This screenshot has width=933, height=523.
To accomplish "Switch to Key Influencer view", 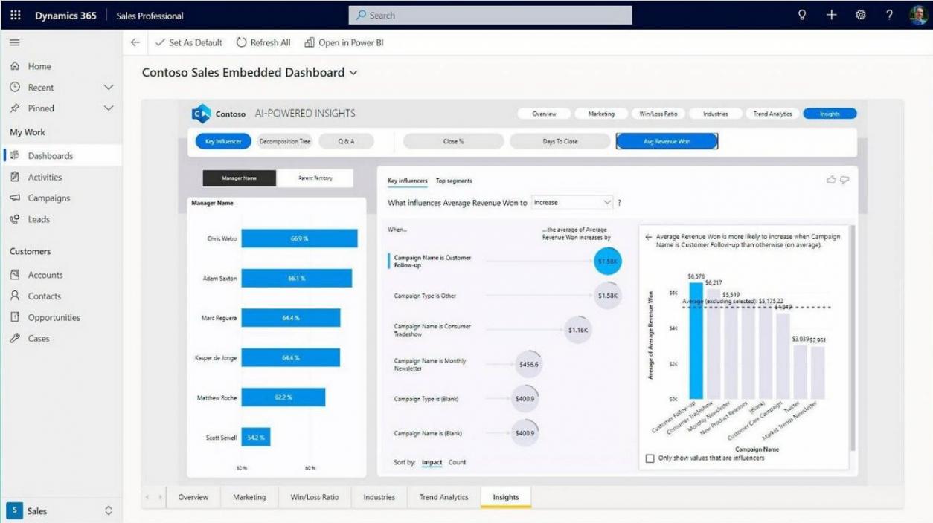I will tap(223, 141).
